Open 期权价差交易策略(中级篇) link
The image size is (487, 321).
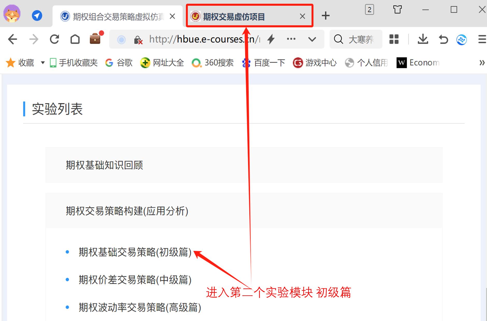pos(135,280)
